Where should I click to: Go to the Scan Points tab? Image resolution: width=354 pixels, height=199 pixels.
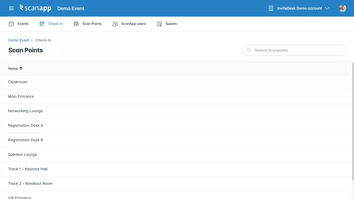pos(88,24)
